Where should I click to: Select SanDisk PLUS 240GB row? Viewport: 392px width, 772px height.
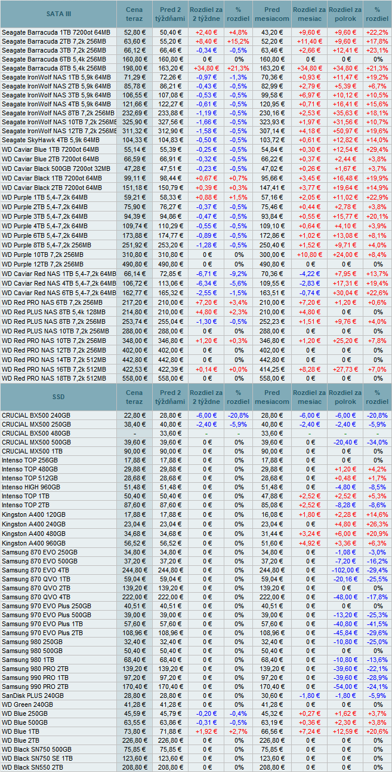[x=196, y=696]
